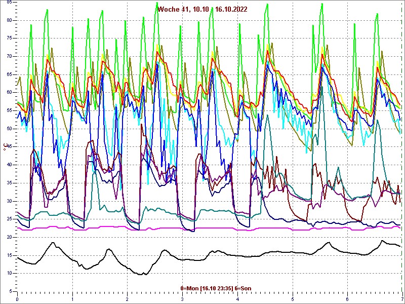The height and width of the screenshot is (304, 405).
Task: Select the 80 label on the temperature axis
Action: (x=9, y=20)
